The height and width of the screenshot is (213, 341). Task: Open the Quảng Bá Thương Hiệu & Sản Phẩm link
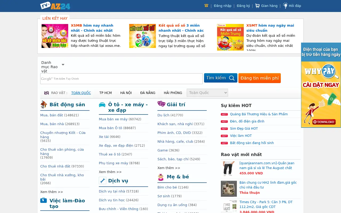[259, 114]
